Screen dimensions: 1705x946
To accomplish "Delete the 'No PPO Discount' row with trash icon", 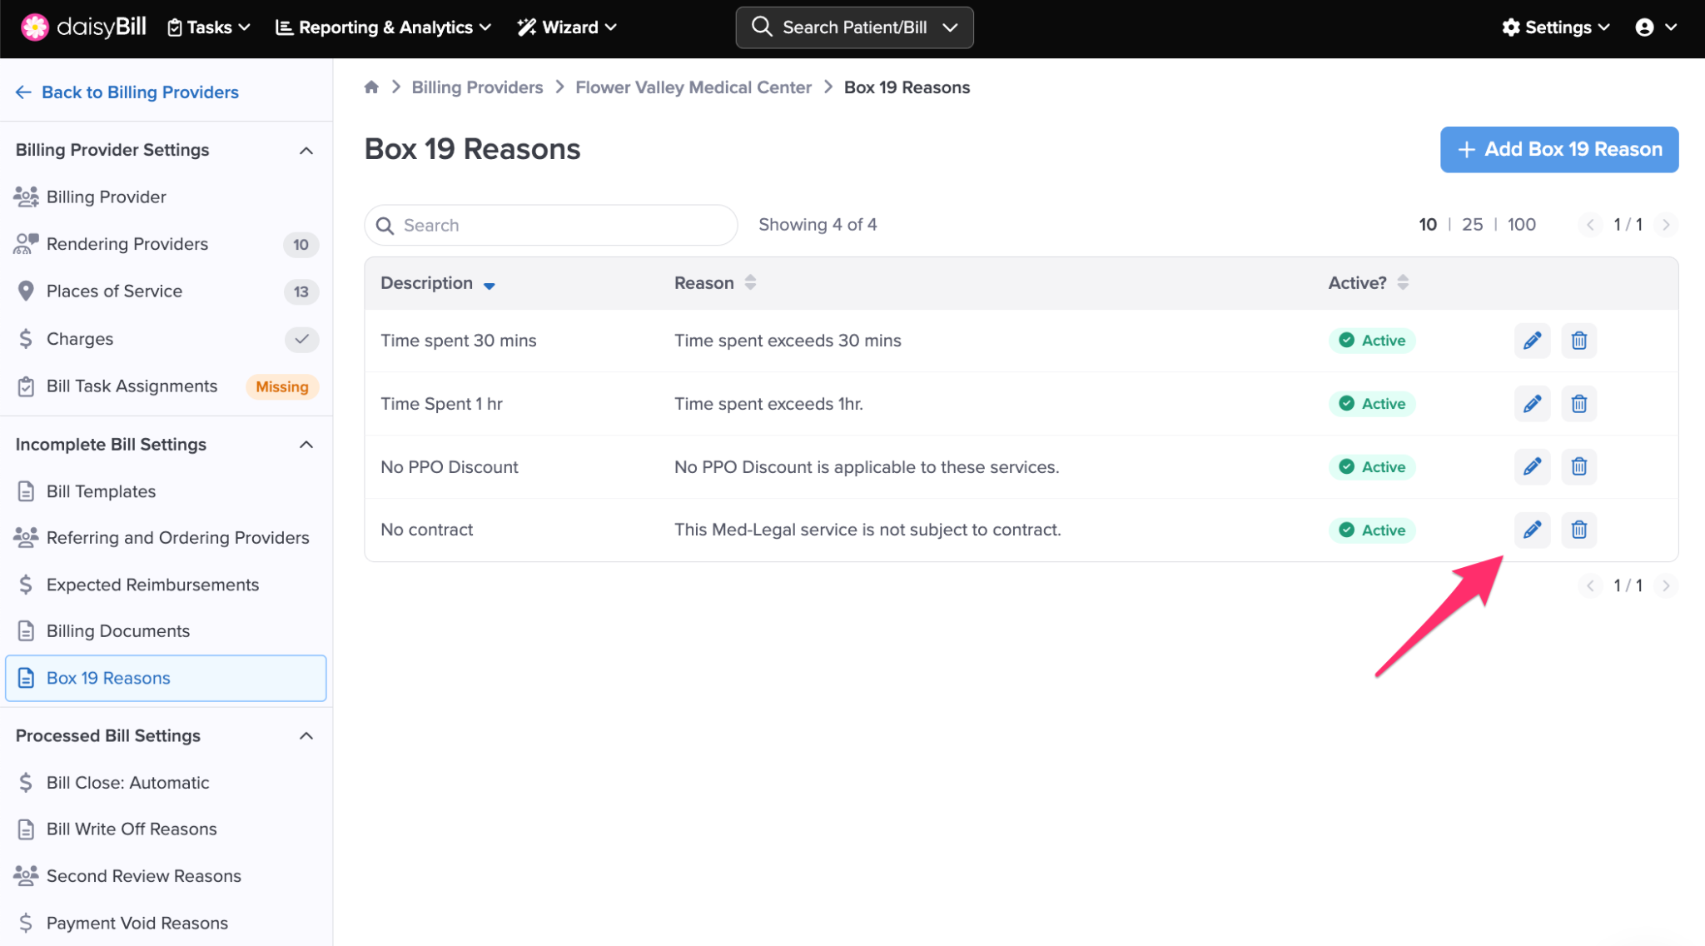I will [1578, 466].
